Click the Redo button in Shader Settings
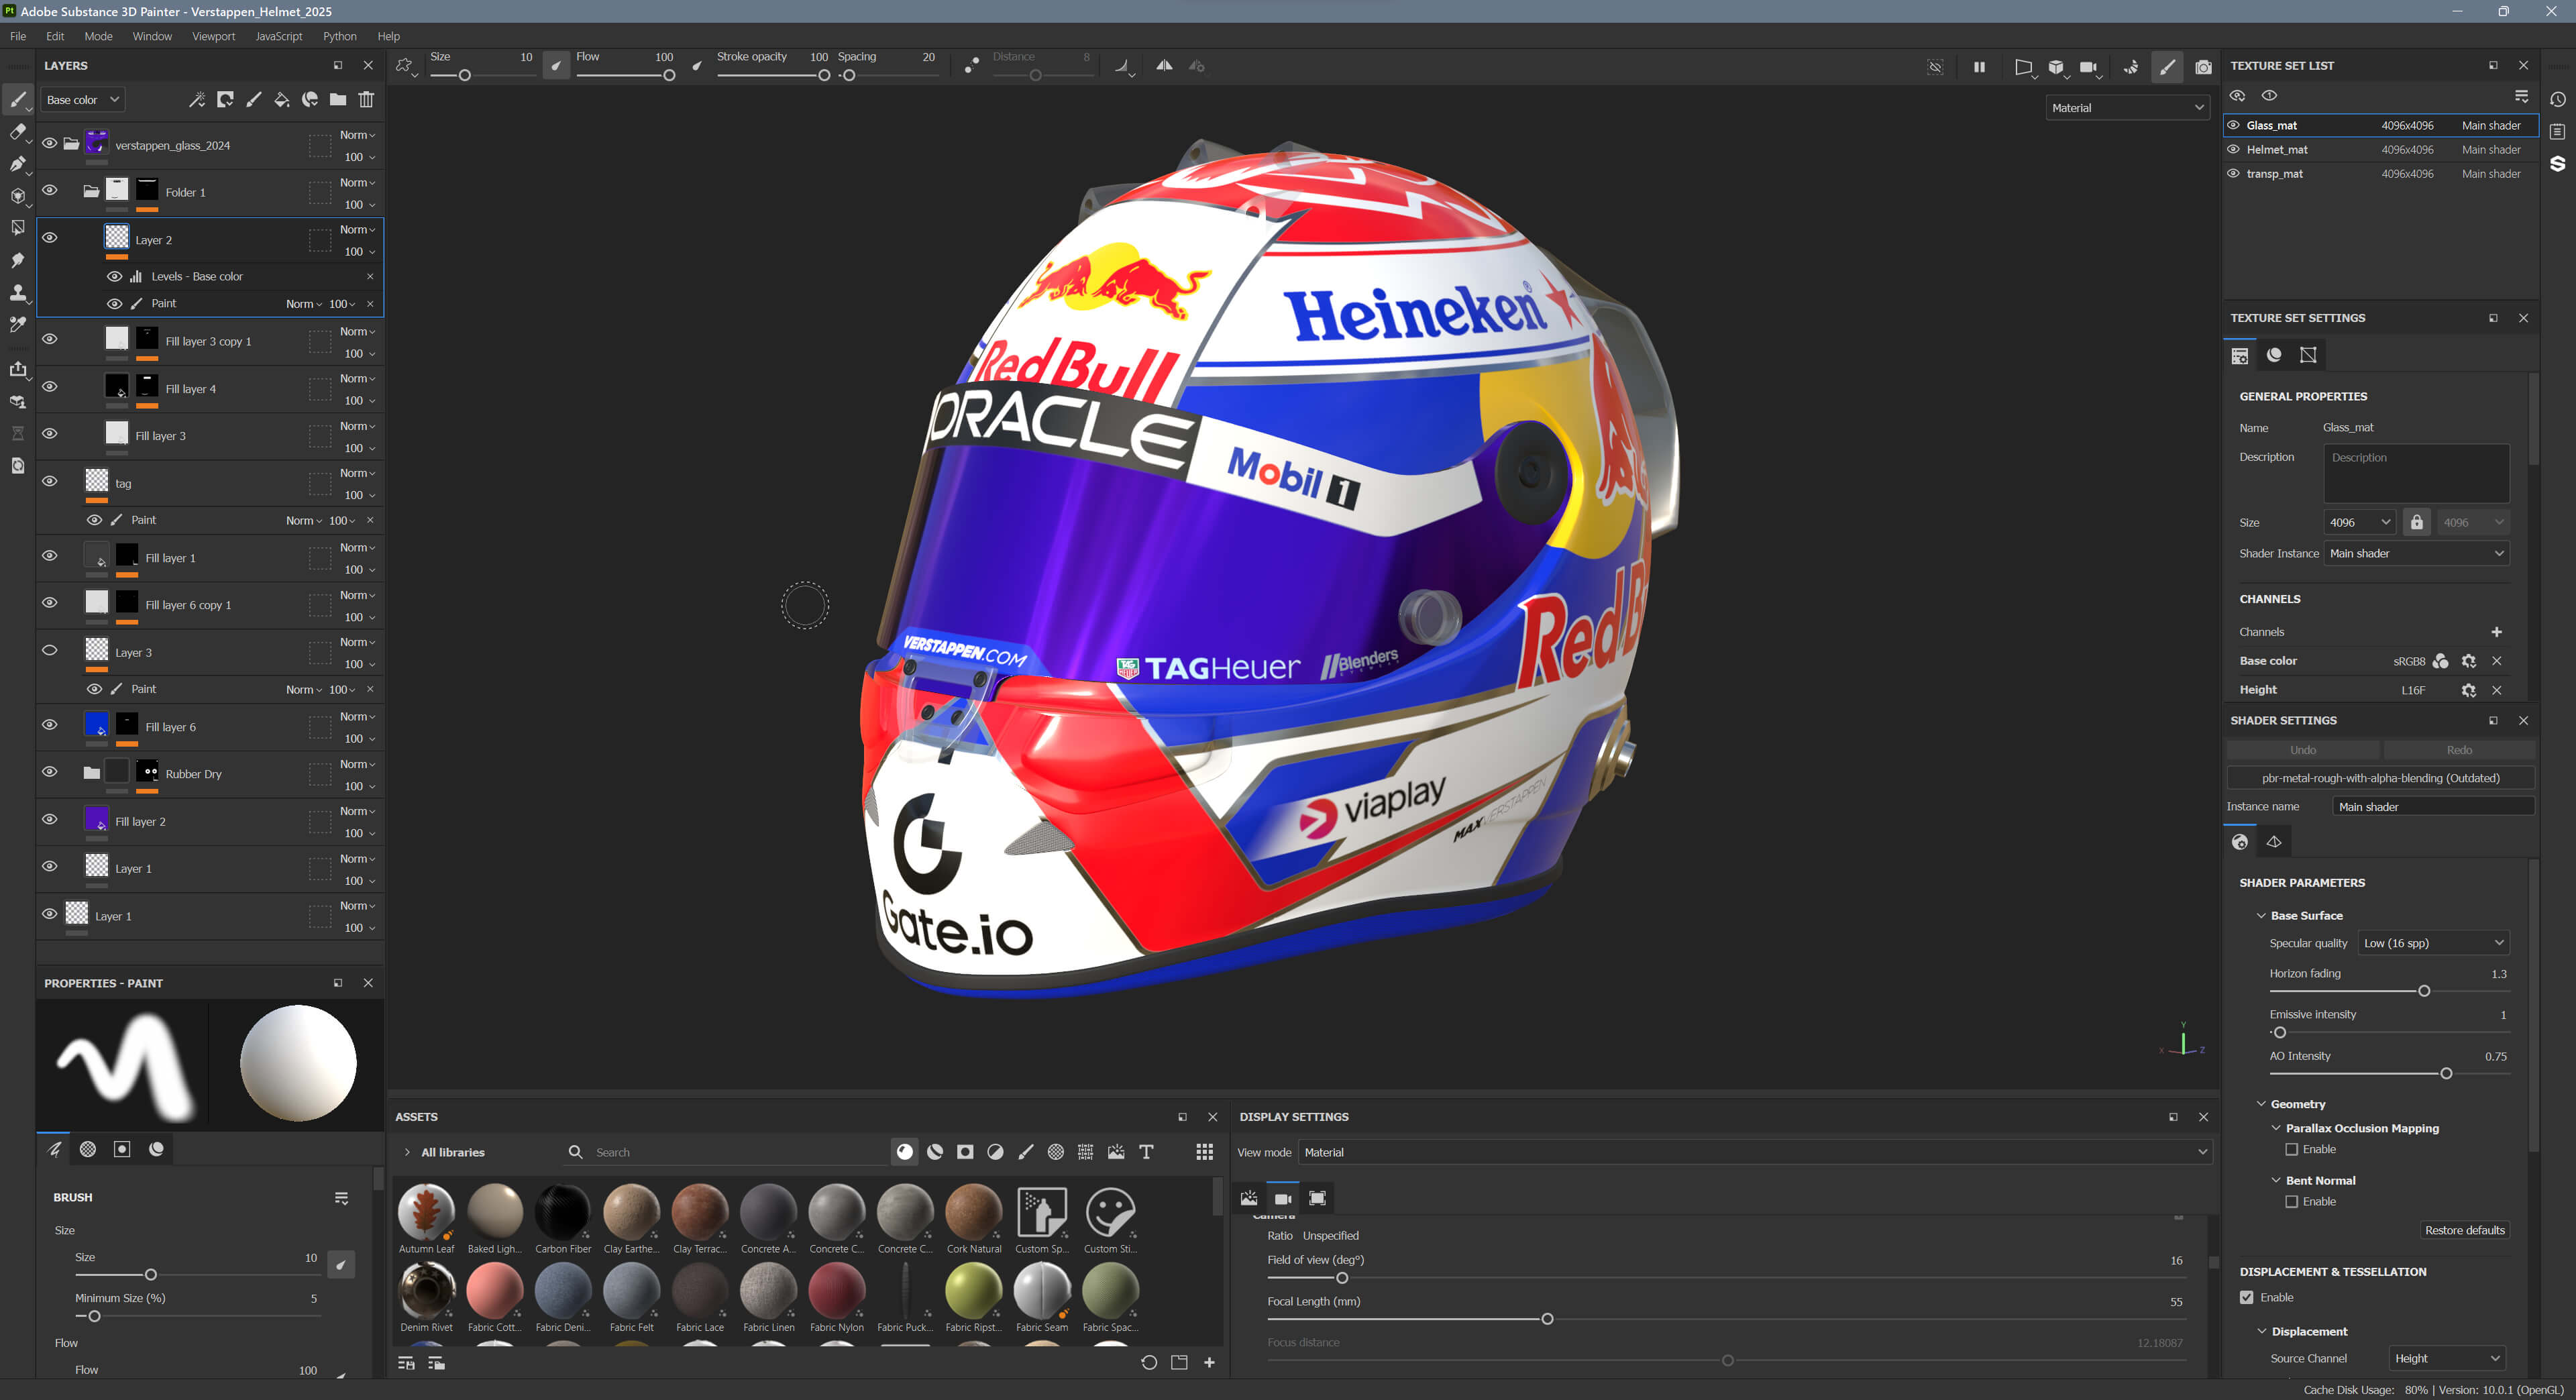Viewport: 2576px width, 1400px height. (x=2459, y=749)
